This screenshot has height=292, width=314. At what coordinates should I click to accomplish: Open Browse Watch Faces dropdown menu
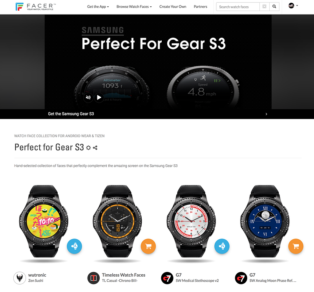pos(134,7)
